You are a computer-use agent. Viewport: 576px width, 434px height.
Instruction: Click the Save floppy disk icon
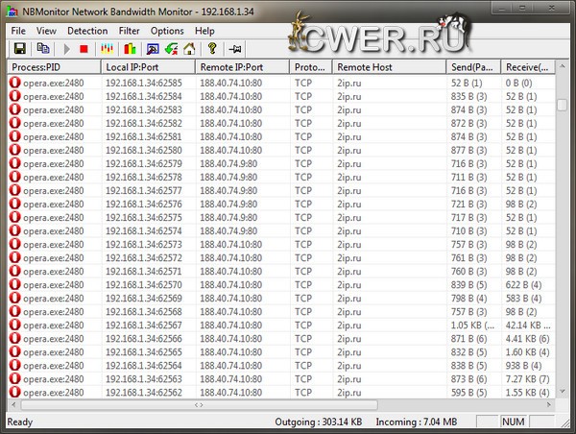pyautogui.click(x=19, y=48)
